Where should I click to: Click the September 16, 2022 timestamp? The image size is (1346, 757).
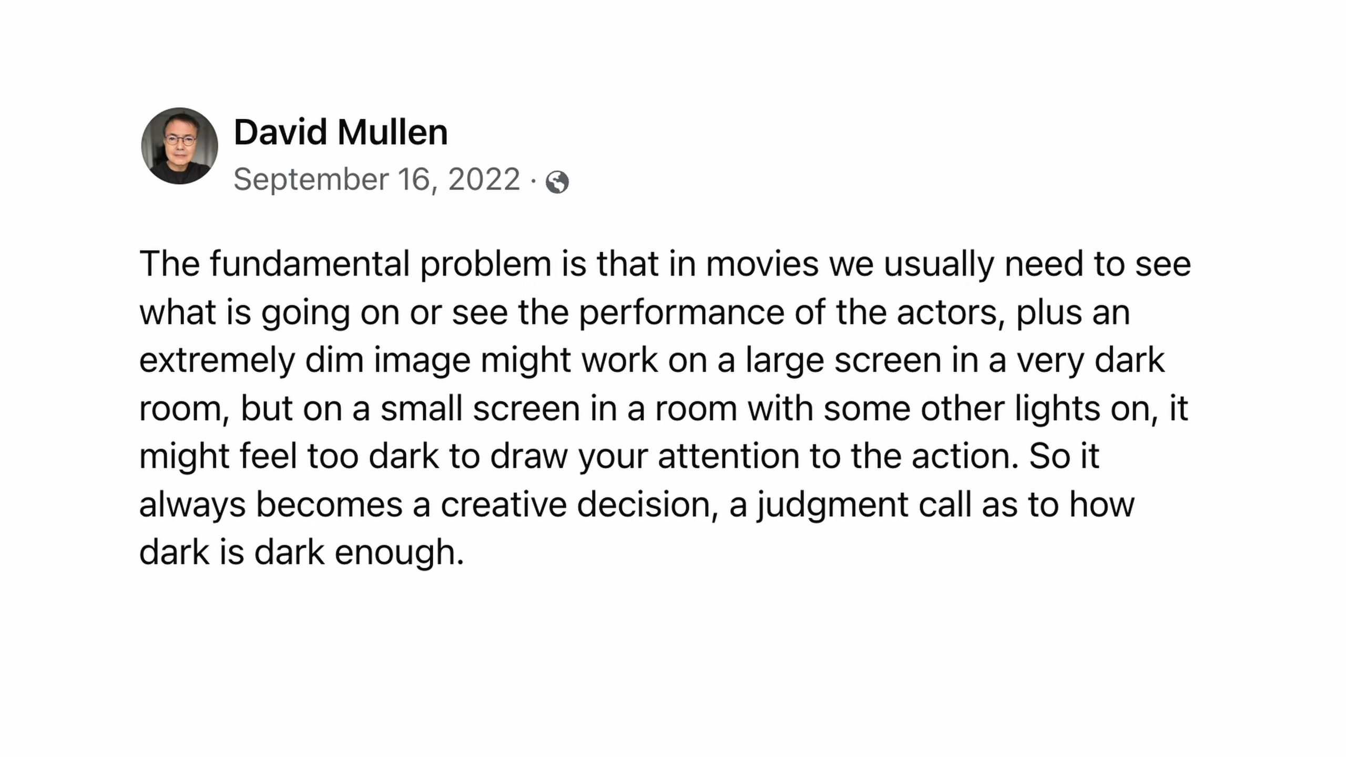tap(376, 180)
